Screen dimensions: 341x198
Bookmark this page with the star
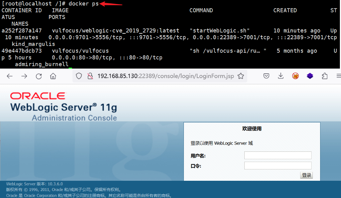pyautogui.click(x=241, y=76)
